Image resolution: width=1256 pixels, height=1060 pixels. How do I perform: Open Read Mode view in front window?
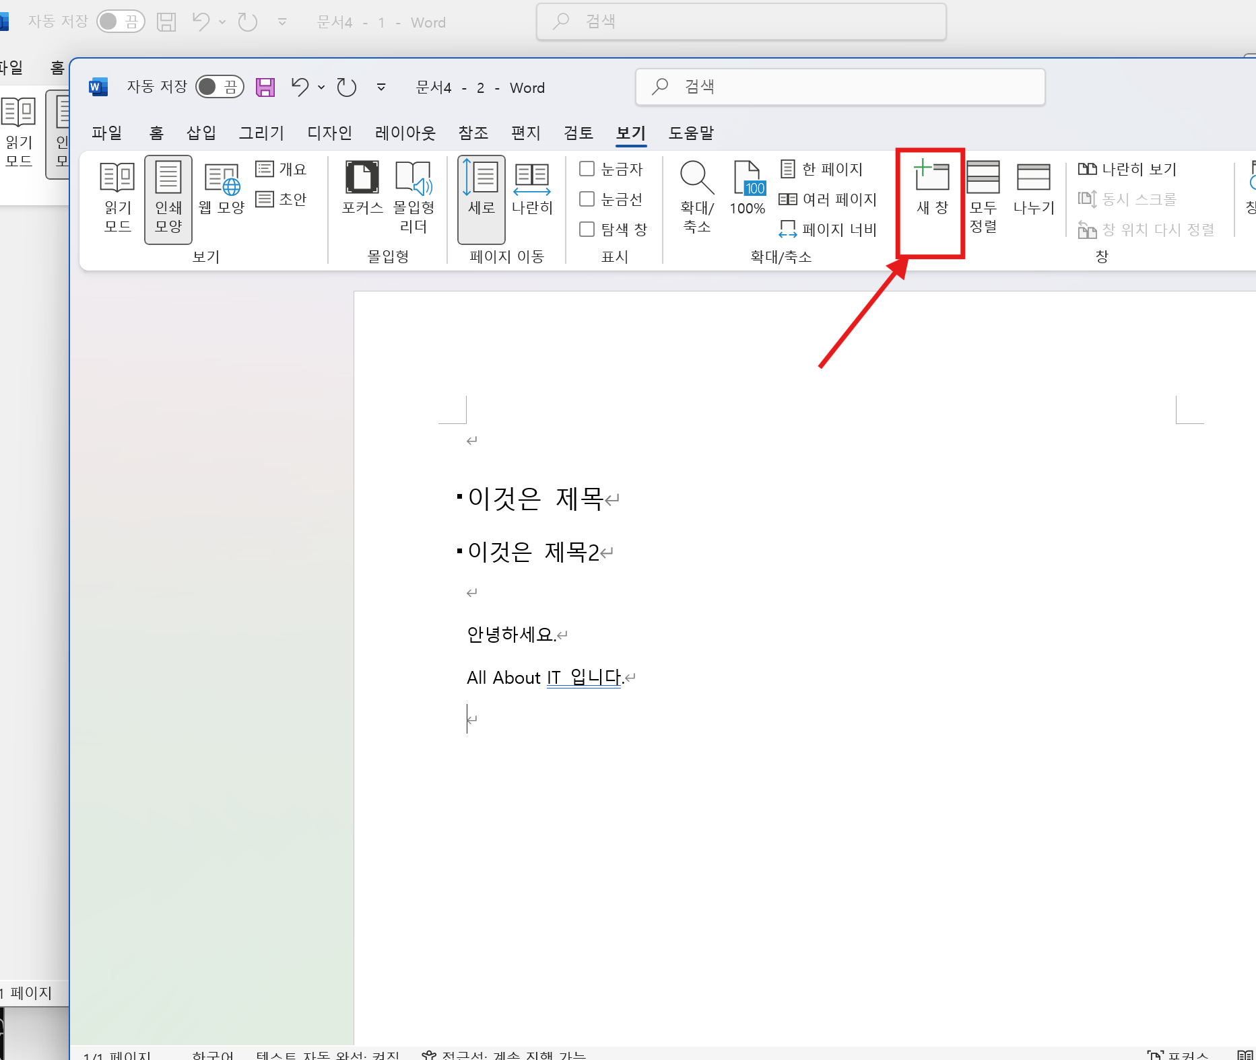[x=118, y=198]
